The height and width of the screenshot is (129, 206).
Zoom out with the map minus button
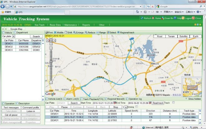(x=51, y=82)
